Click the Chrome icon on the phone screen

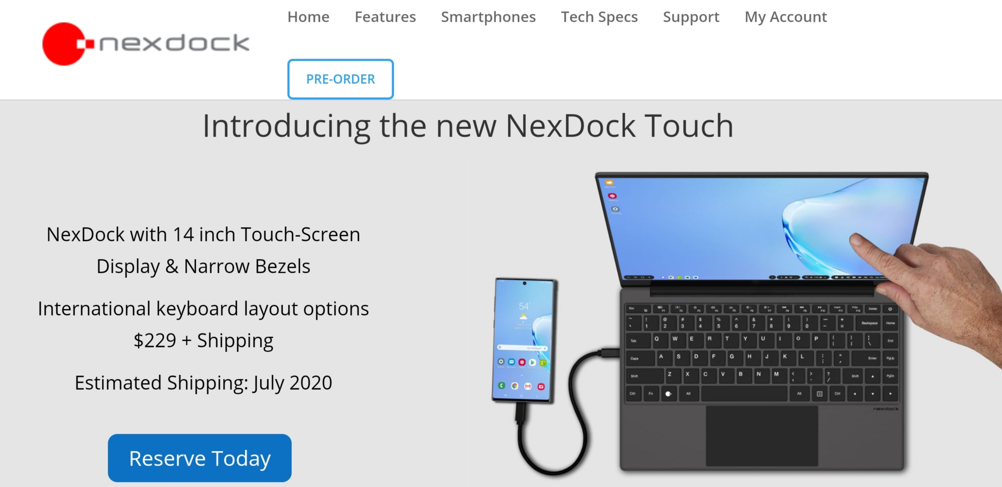click(x=515, y=386)
